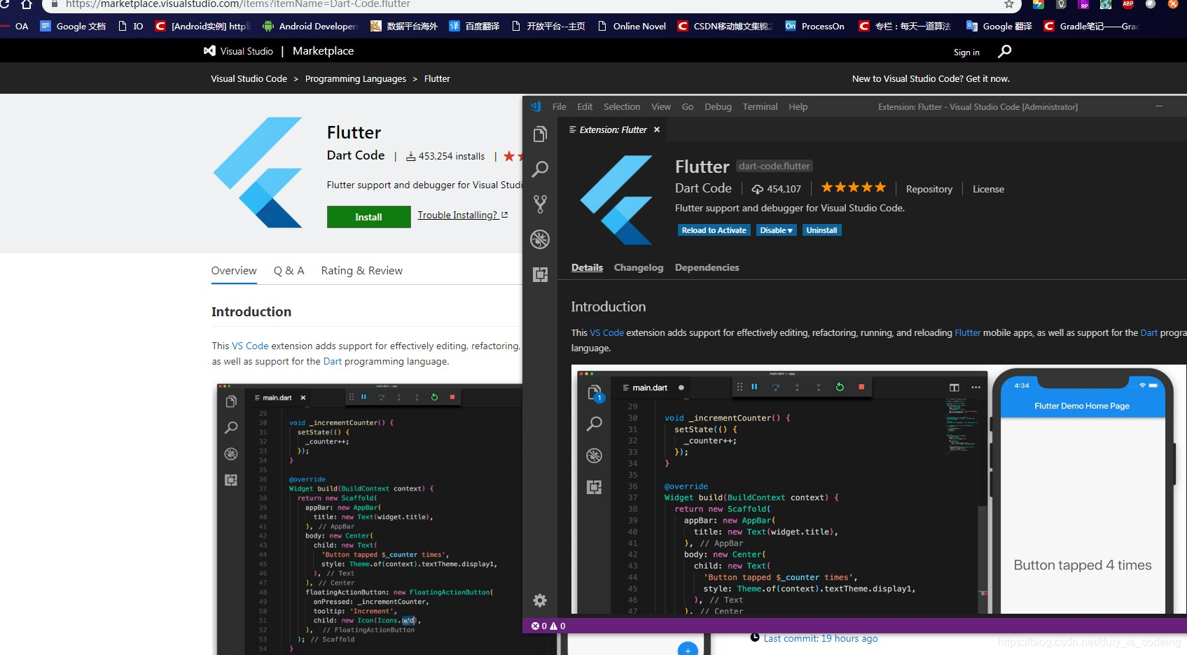
Task: Open the Selection menu in VS Code
Action: (x=622, y=106)
